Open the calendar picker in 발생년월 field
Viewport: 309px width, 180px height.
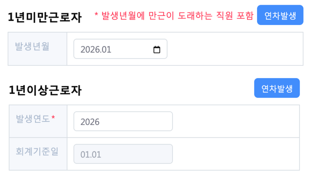(x=157, y=49)
